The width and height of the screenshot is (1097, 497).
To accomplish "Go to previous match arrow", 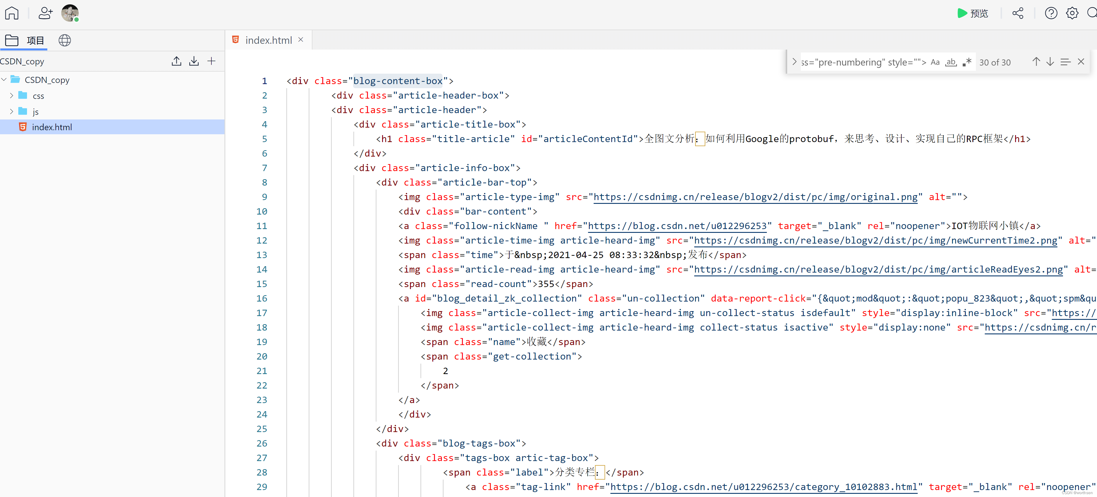I will click(1036, 62).
